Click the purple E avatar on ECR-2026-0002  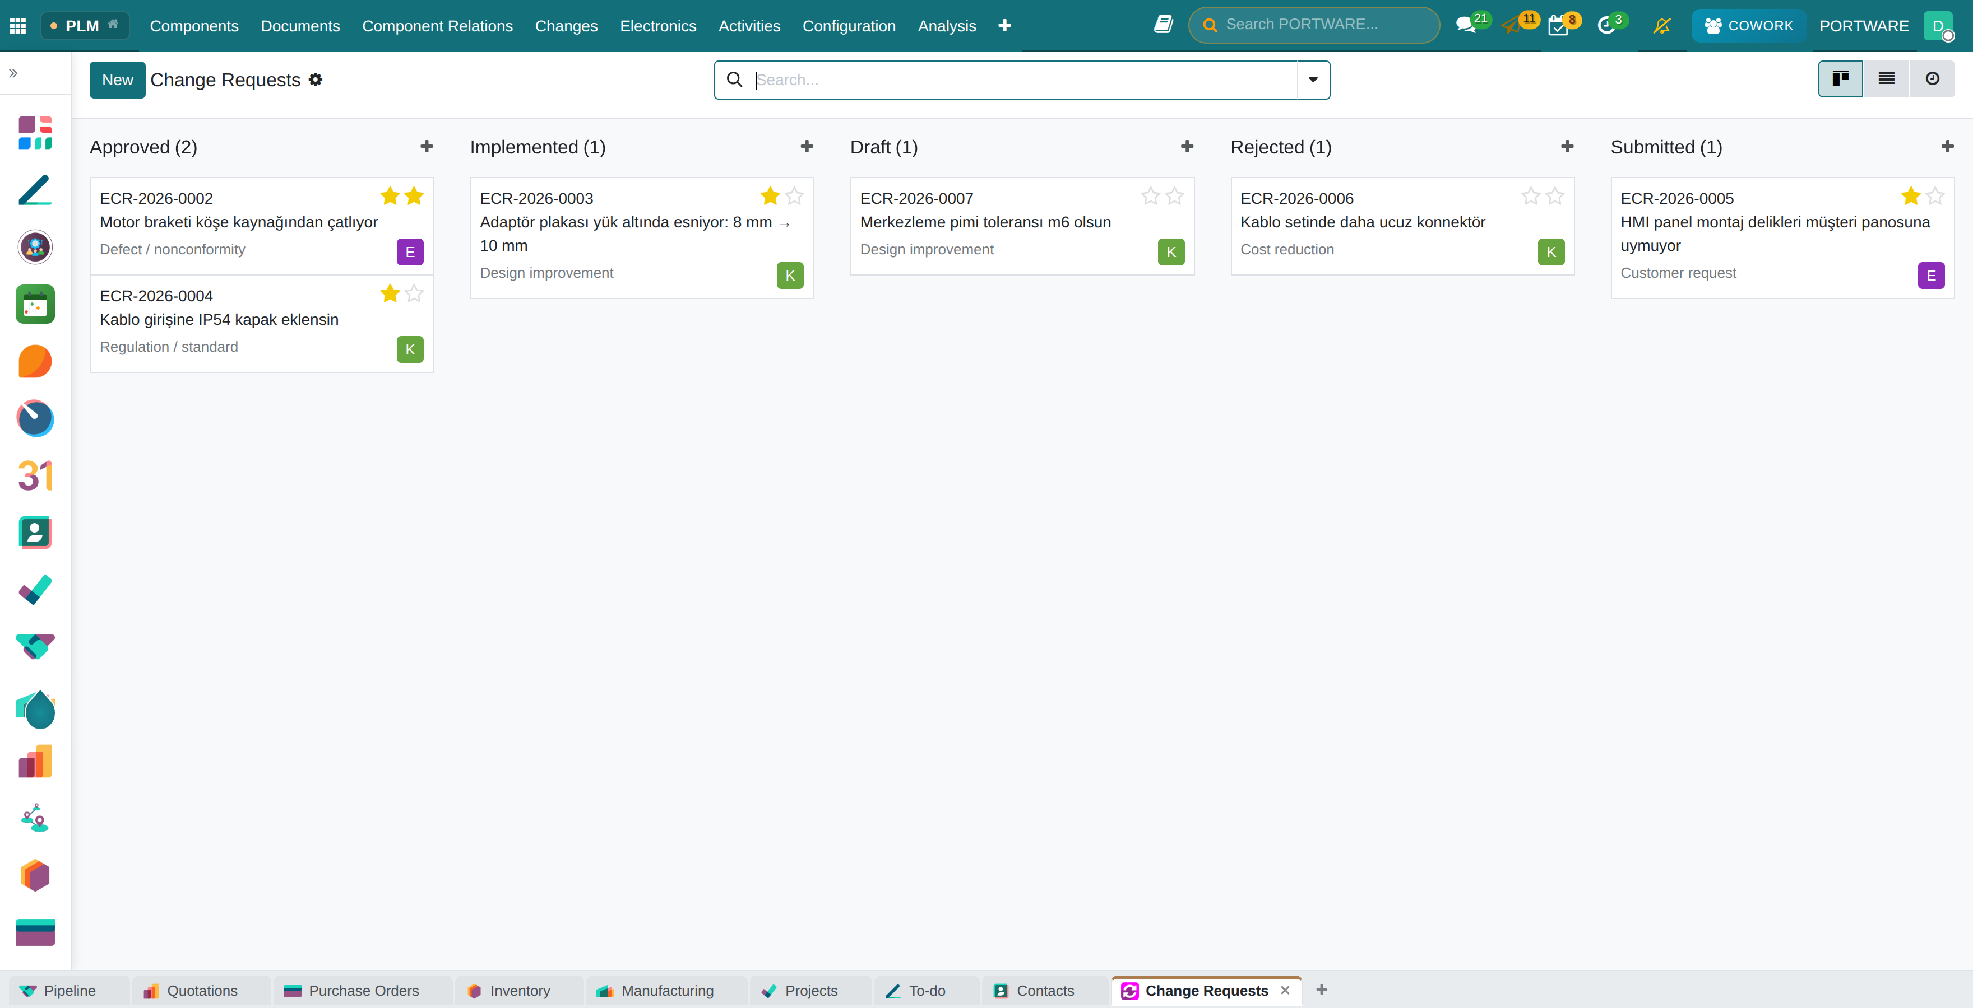(x=410, y=252)
